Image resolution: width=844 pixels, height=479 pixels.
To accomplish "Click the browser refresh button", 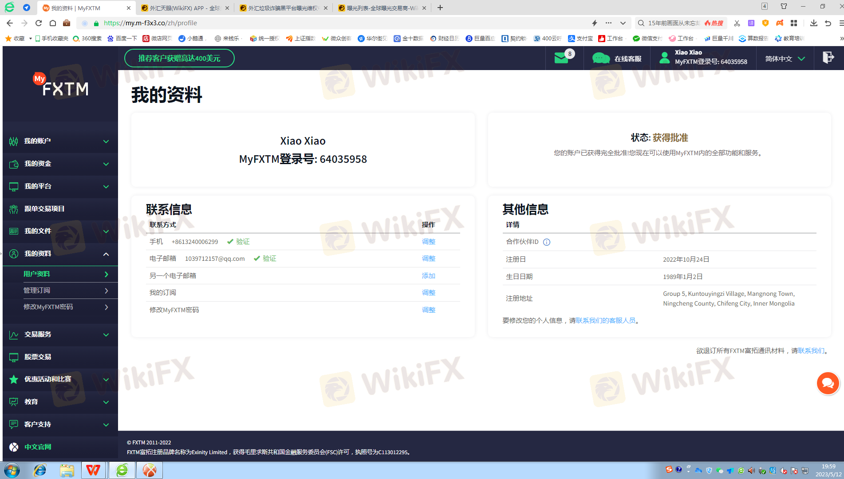I will pyautogui.click(x=39, y=23).
